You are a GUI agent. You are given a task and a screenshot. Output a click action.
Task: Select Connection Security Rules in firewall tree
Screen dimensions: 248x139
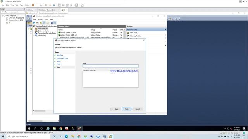coord(47,33)
